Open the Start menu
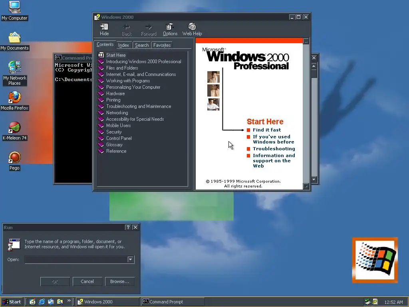Image resolution: width=409 pixels, height=307 pixels. pos(12,302)
